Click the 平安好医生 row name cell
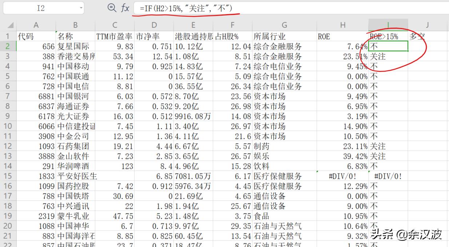 tap(75, 176)
